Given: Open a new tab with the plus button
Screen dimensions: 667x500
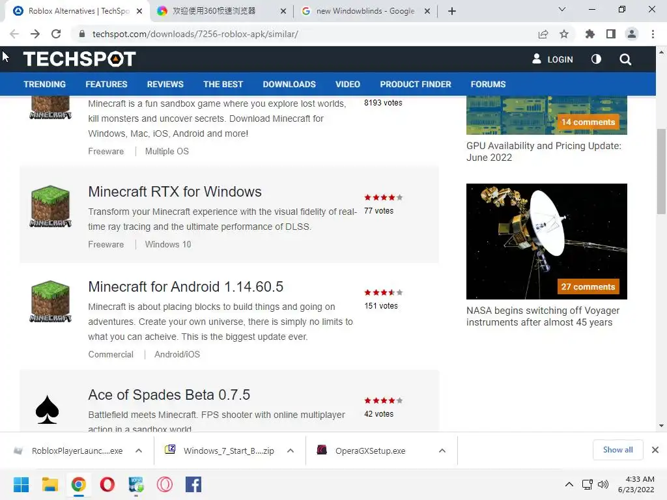Looking at the screenshot, I should (x=452, y=12).
